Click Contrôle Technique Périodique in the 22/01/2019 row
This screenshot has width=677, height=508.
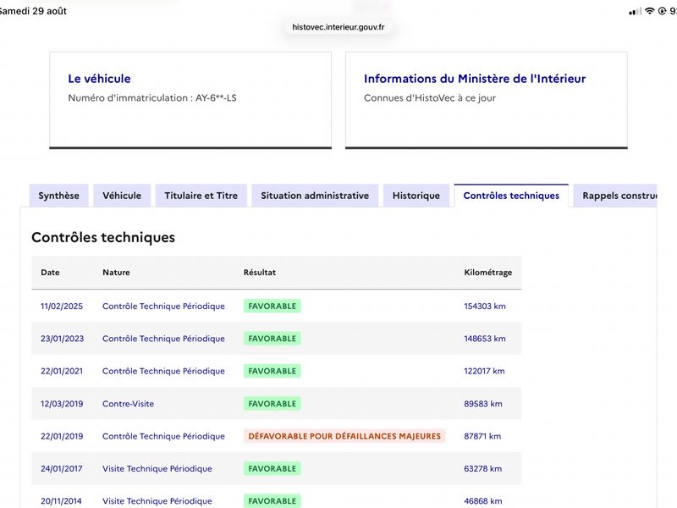tap(163, 436)
